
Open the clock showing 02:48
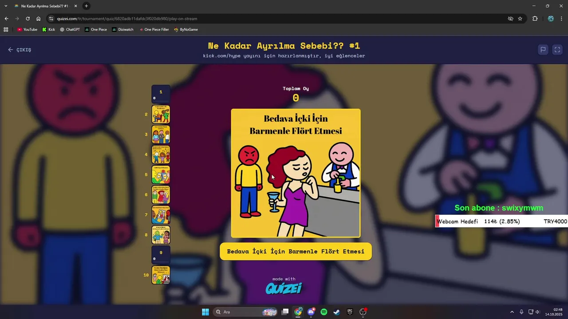coord(554,312)
